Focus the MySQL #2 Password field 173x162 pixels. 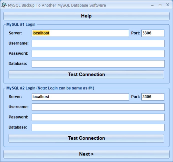[98, 117]
